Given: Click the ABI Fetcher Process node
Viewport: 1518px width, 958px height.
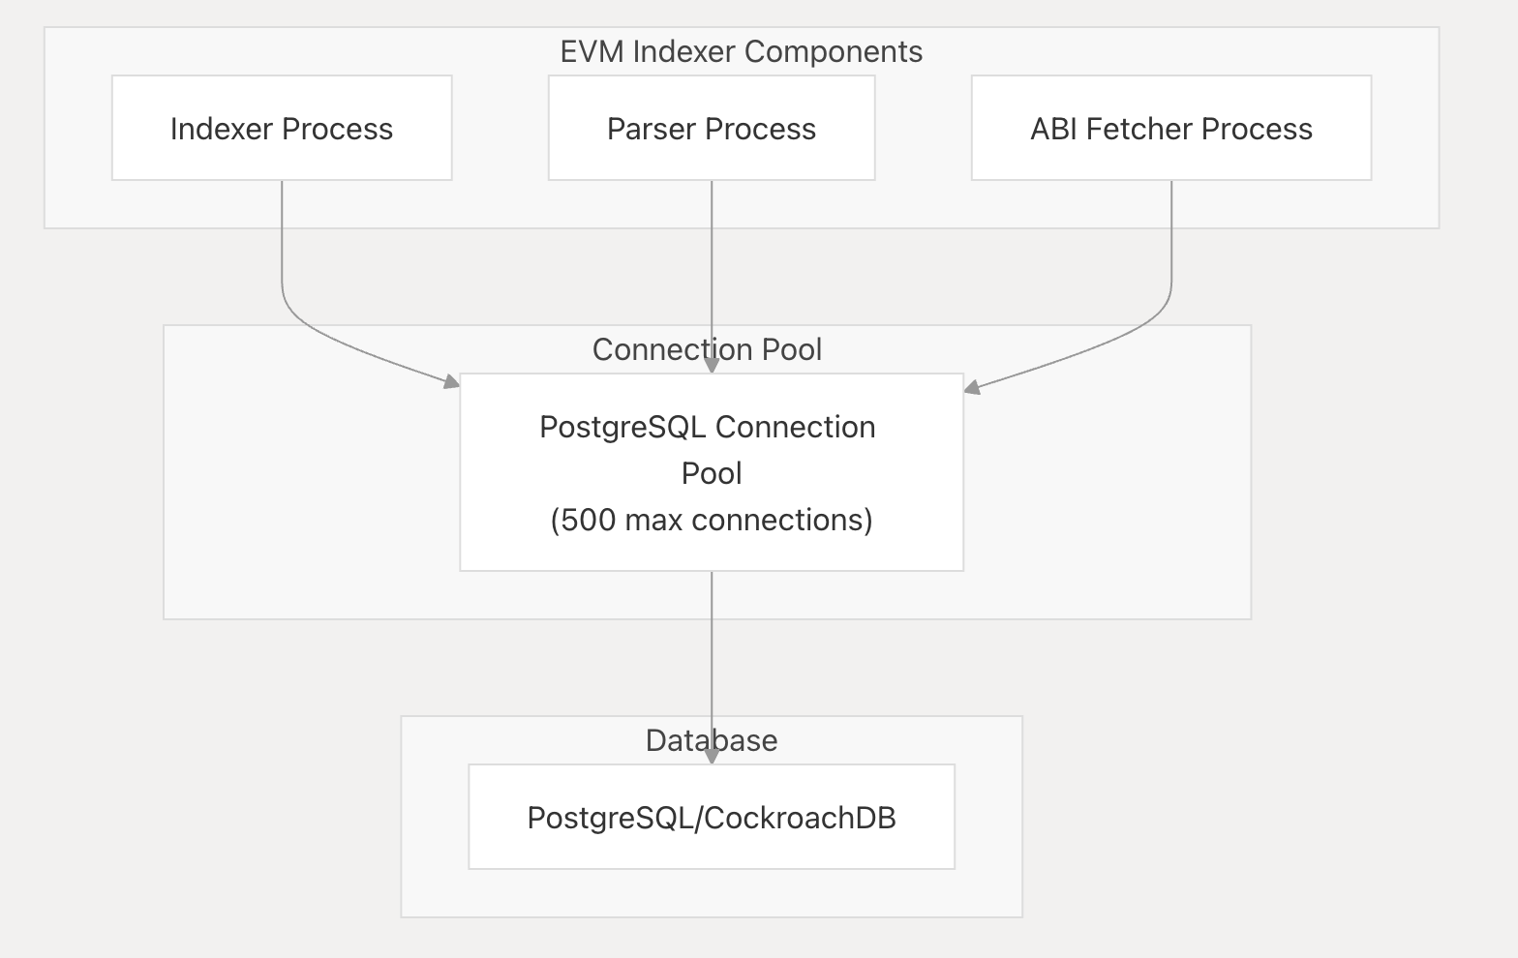Looking at the screenshot, I should click(x=1171, y=128).
